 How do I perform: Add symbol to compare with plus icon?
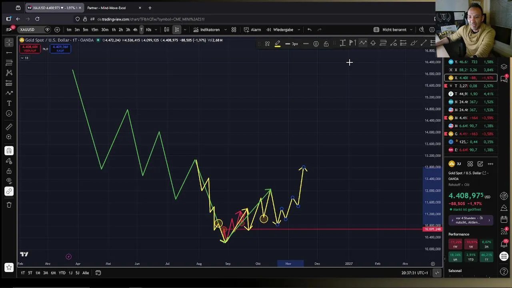(57, 30)
